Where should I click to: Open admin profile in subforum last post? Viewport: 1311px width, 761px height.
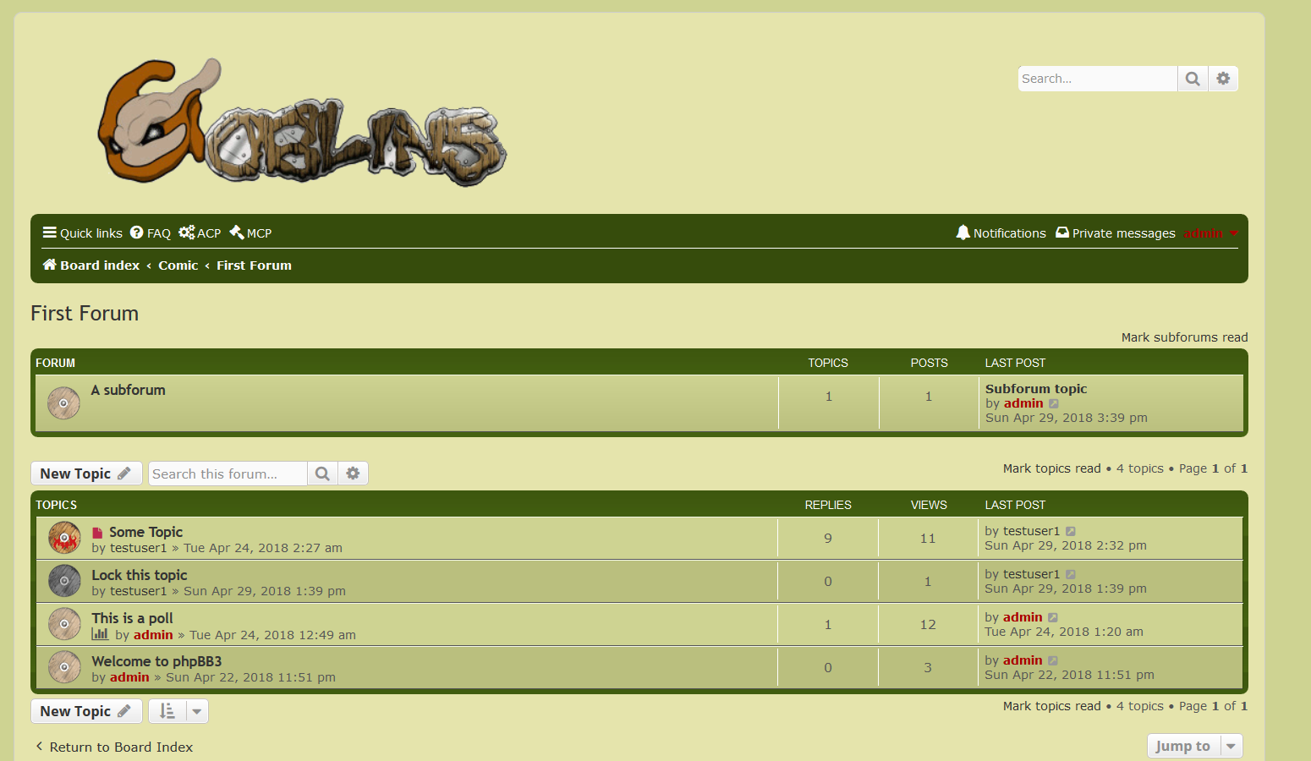(x=1023, y=403)
